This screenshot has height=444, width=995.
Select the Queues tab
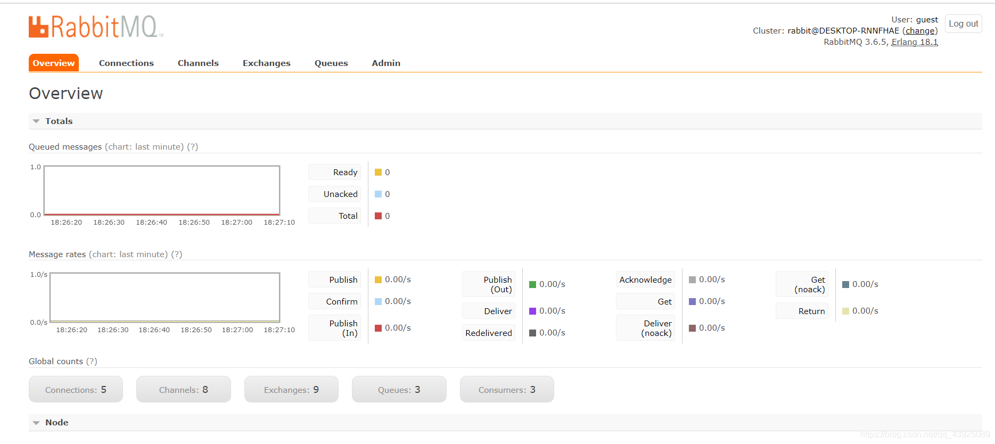(x=331, y=63)
